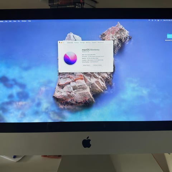Minimize the About This Mac window
172x172 pixels.
coord(62,43)
